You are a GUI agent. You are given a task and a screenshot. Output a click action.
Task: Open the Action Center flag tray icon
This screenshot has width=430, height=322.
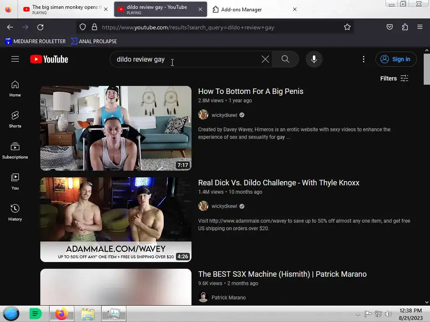click(x=368, y=314)
